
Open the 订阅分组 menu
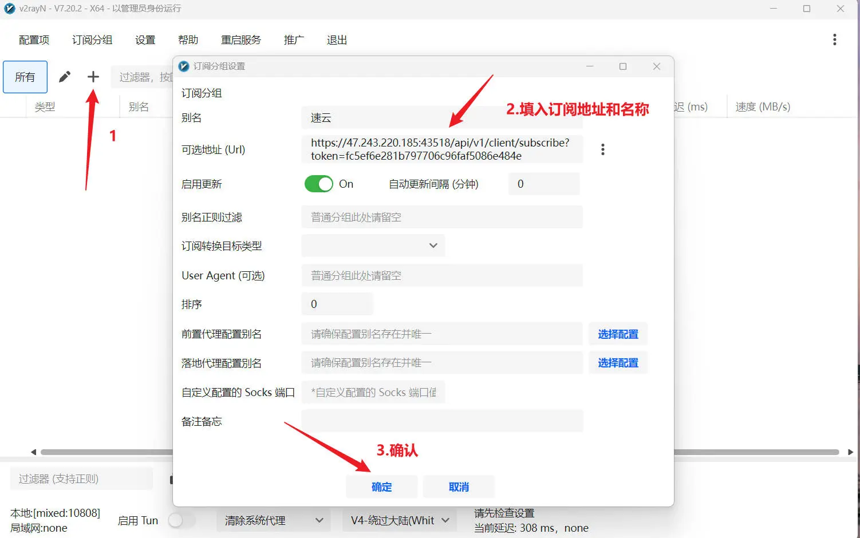(92, 39)
